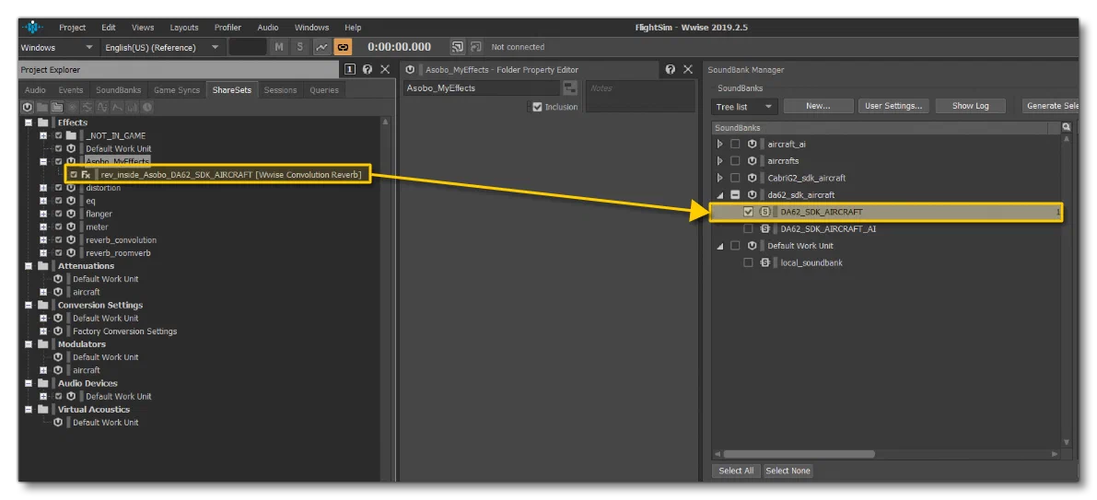Open User Settings... in SoundBank Manager
Viewport: 1097px width, 500px height.
coord(893,106)
